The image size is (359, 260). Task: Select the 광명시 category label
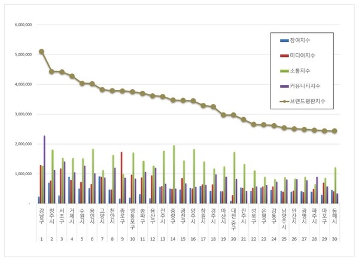coord(304,216)
